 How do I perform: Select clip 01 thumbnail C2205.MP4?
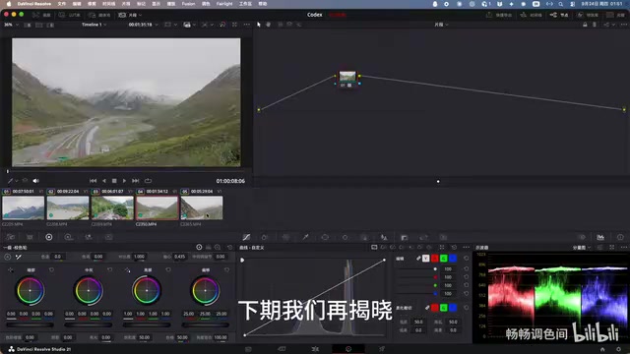[x=24, y=207]
